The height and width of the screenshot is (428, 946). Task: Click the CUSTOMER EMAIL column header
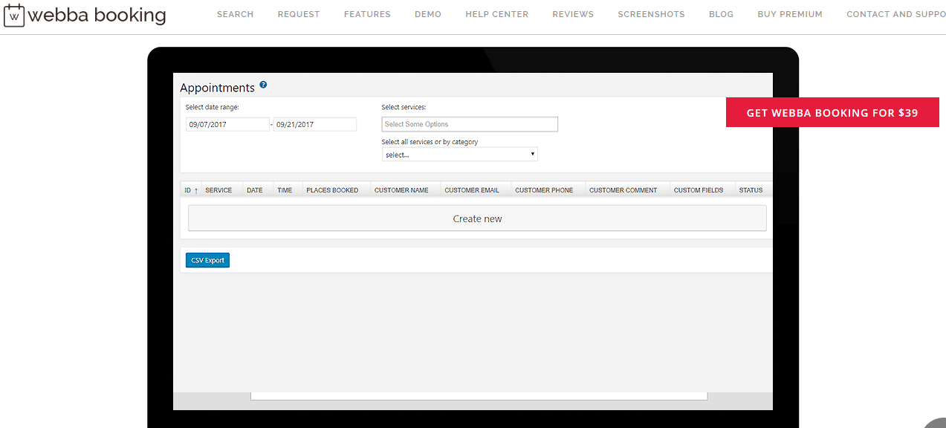(472, 190)
